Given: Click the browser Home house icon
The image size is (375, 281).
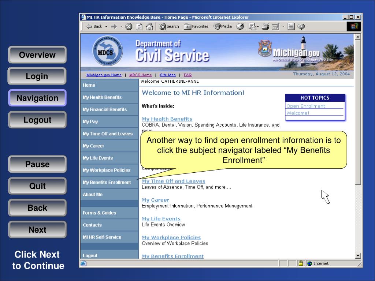Looking at the screenshot, I should tap(149, 26).
